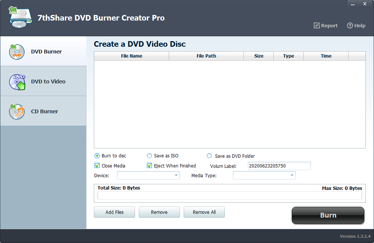Uncheck the Close Media checkbox
This screenshot has height=243, width=374.
97,166
